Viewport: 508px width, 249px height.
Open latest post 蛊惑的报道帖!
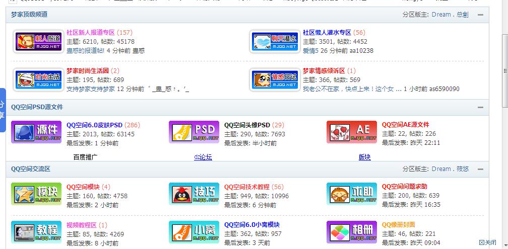coord(86,51)
